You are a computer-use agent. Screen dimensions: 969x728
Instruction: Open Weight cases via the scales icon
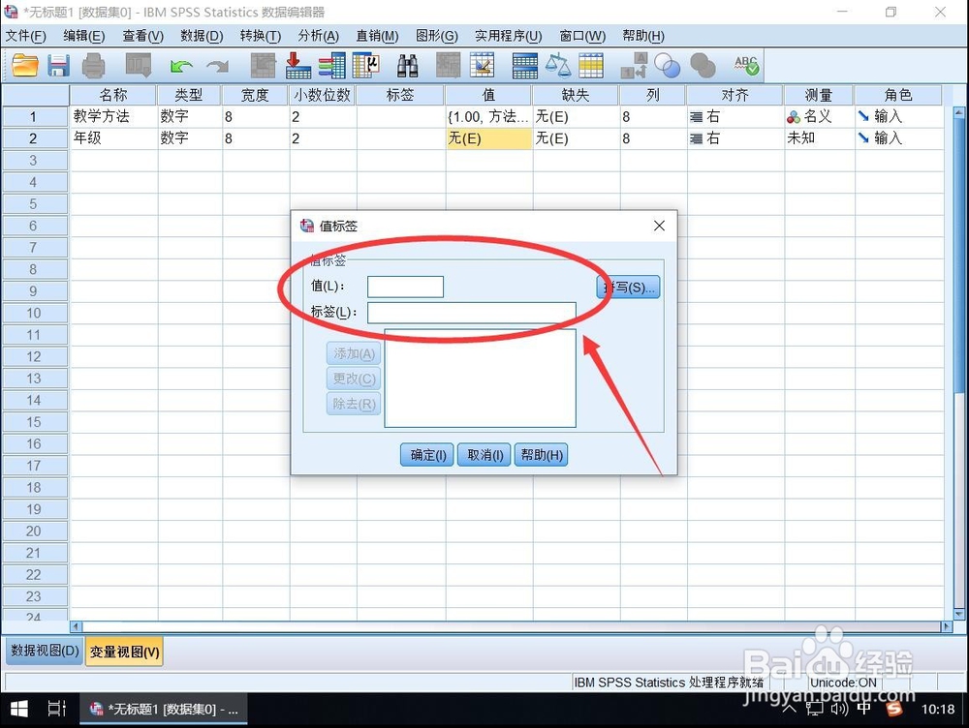558,66
